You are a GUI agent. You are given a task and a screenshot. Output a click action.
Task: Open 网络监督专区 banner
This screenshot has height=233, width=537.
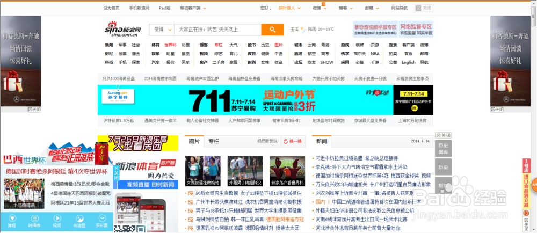[x=416, y=29]
